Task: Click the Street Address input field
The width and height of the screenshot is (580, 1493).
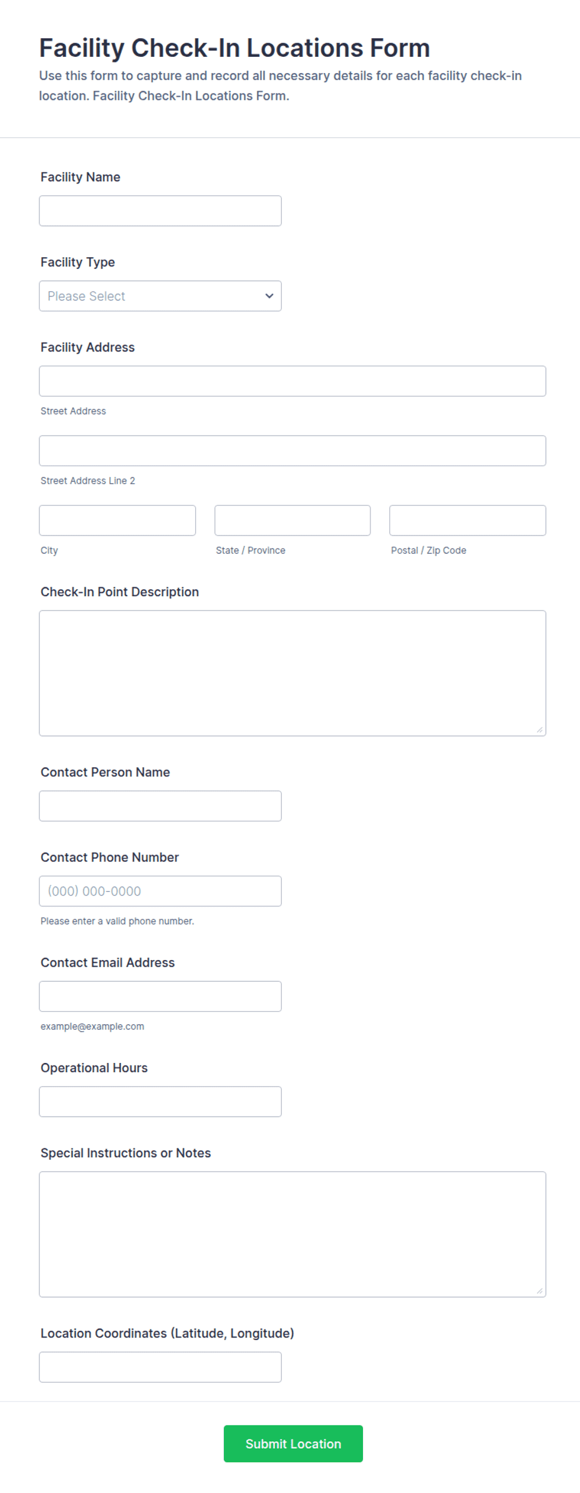Action: point(292,381)
